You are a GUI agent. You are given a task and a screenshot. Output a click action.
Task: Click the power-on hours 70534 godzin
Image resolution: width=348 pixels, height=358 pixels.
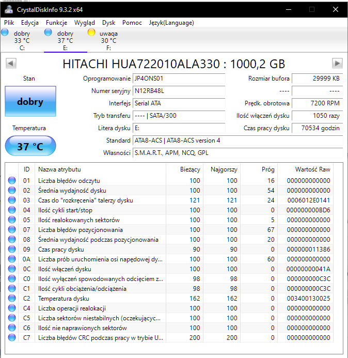point(318,128)
